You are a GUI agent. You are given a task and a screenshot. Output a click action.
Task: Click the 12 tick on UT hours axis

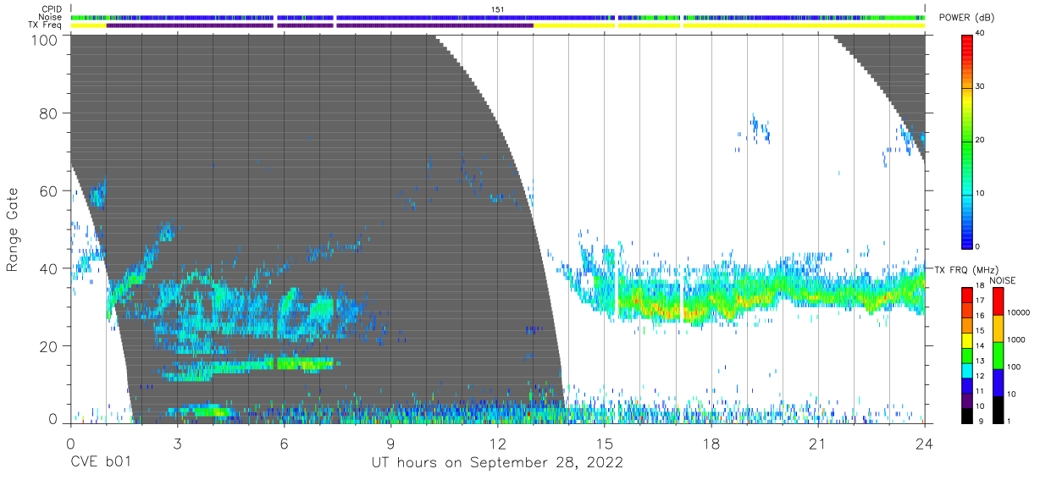click(497, 443)
